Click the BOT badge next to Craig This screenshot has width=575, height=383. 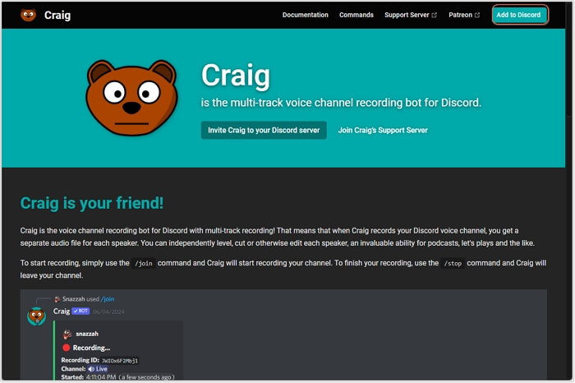80,311
